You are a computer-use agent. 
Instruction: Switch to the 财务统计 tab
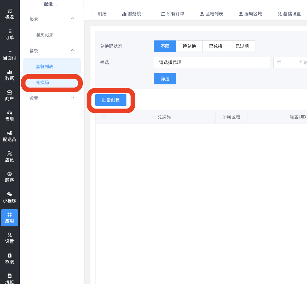coord(134,14)
